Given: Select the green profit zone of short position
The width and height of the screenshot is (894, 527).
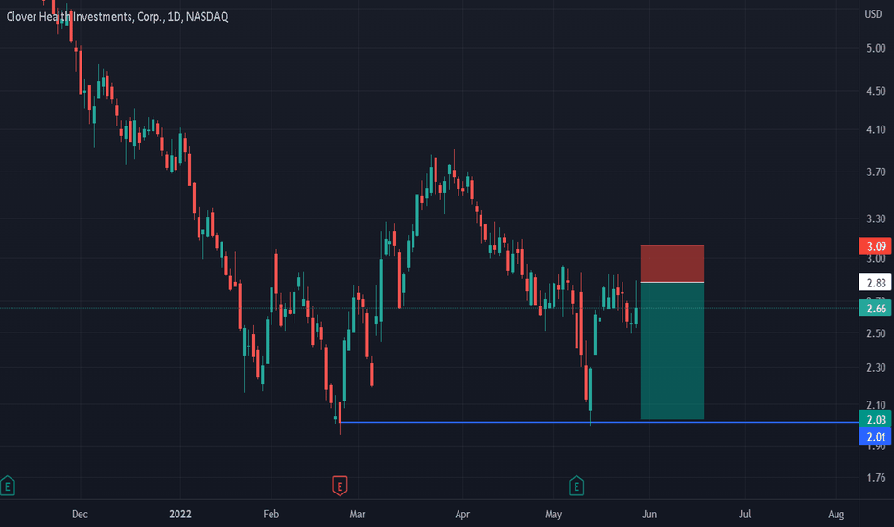Looking at the screenshot, I should [672, 351].
